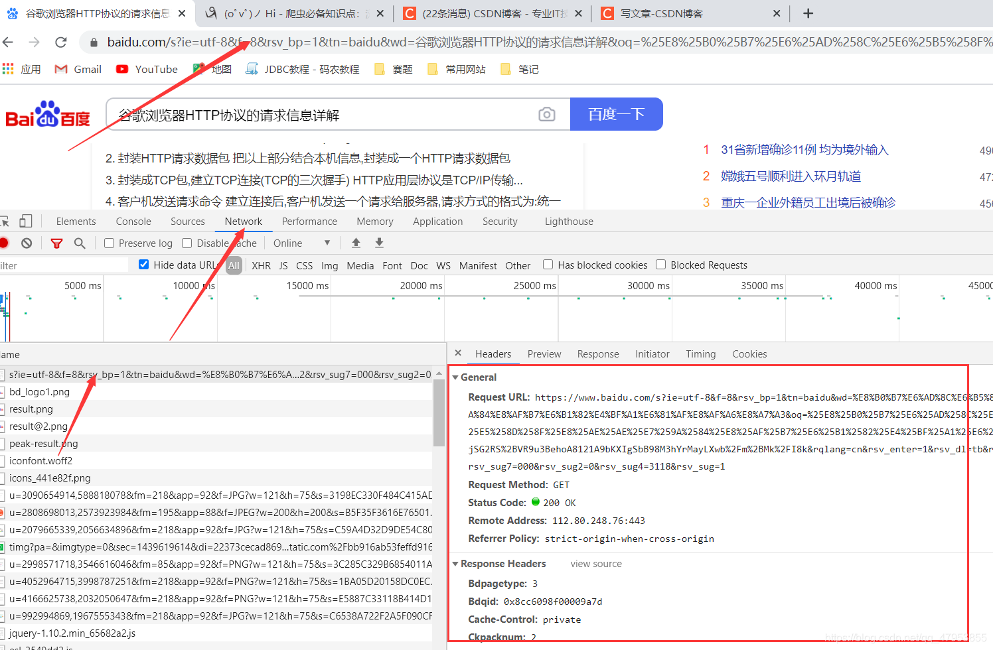
Task: Switch to the Elements panel tab
Action: [x=76, y=222]
